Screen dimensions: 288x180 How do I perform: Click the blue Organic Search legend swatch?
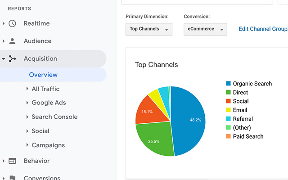point(229,83)
